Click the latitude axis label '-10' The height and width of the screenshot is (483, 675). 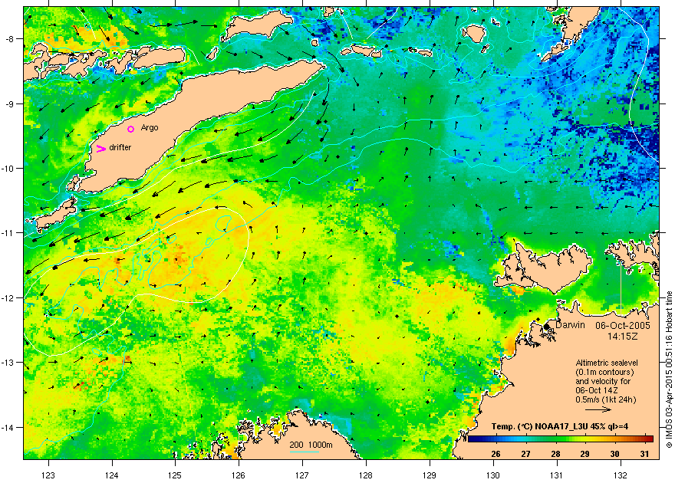8,168
